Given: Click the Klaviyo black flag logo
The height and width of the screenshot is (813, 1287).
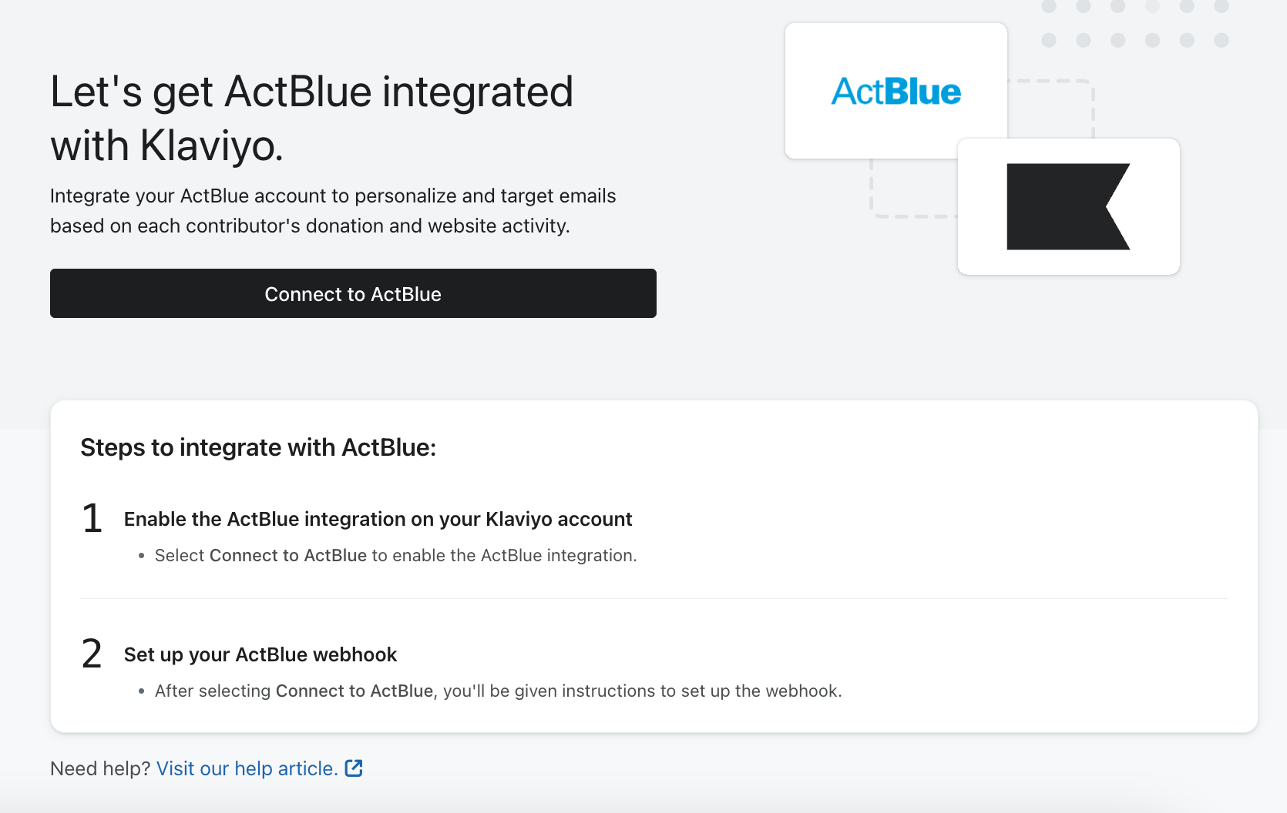Looking at the screenshot, I should [x=1068, y=206].
